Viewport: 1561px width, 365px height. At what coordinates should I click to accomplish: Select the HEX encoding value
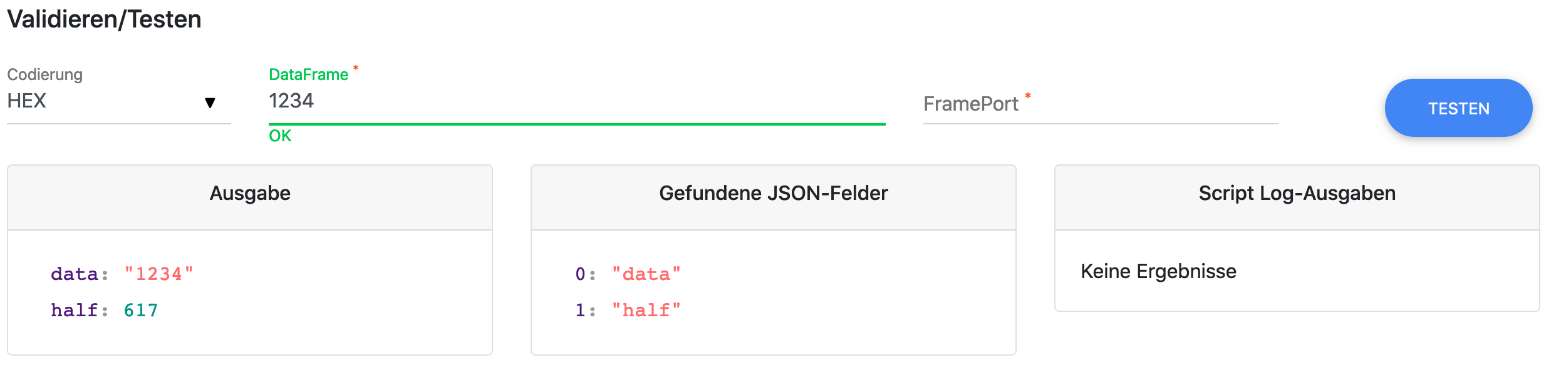coord(27,101)
